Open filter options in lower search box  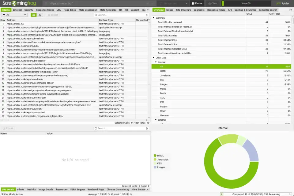pyautogui.click(x=147, y=128)
